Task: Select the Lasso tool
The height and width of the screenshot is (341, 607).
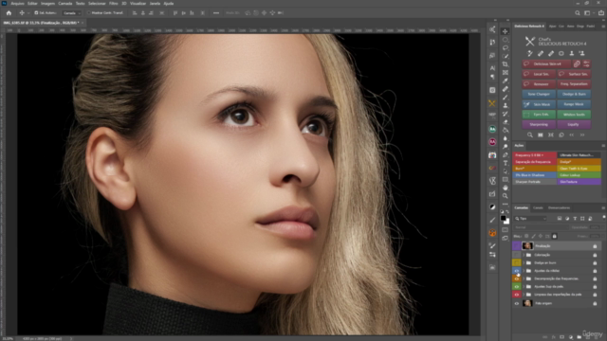Action: (x=506, y=47)
